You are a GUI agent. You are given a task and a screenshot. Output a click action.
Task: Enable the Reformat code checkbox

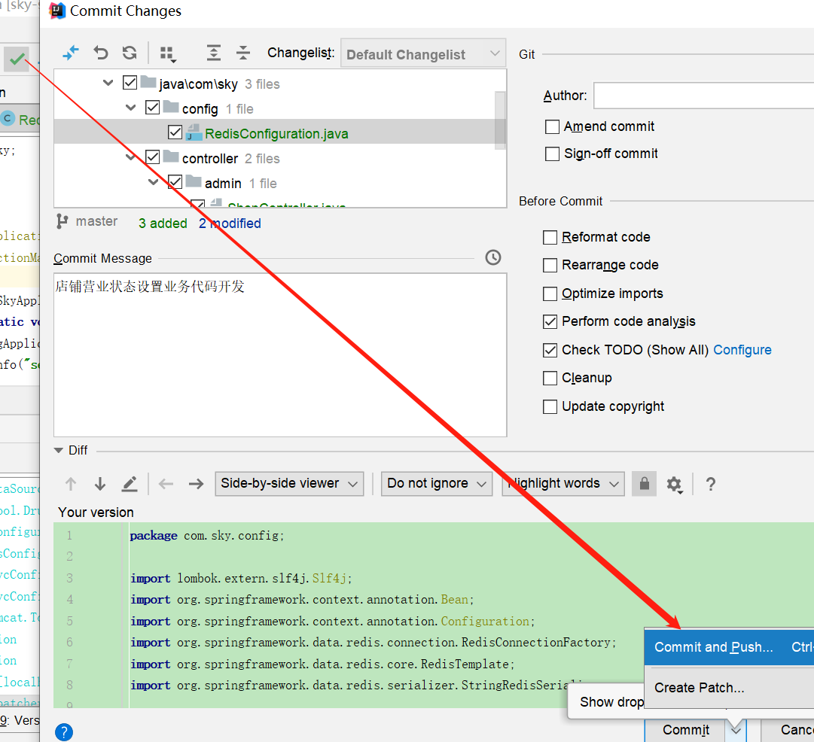pos(550,237)
